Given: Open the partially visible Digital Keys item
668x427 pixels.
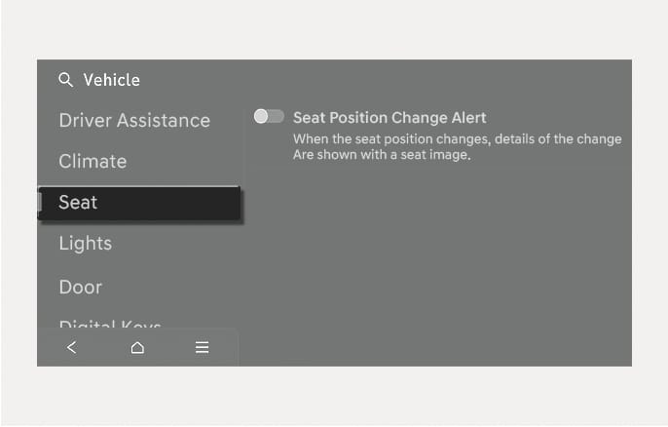Looking at the screenshot, I should (x=110, y=325).
